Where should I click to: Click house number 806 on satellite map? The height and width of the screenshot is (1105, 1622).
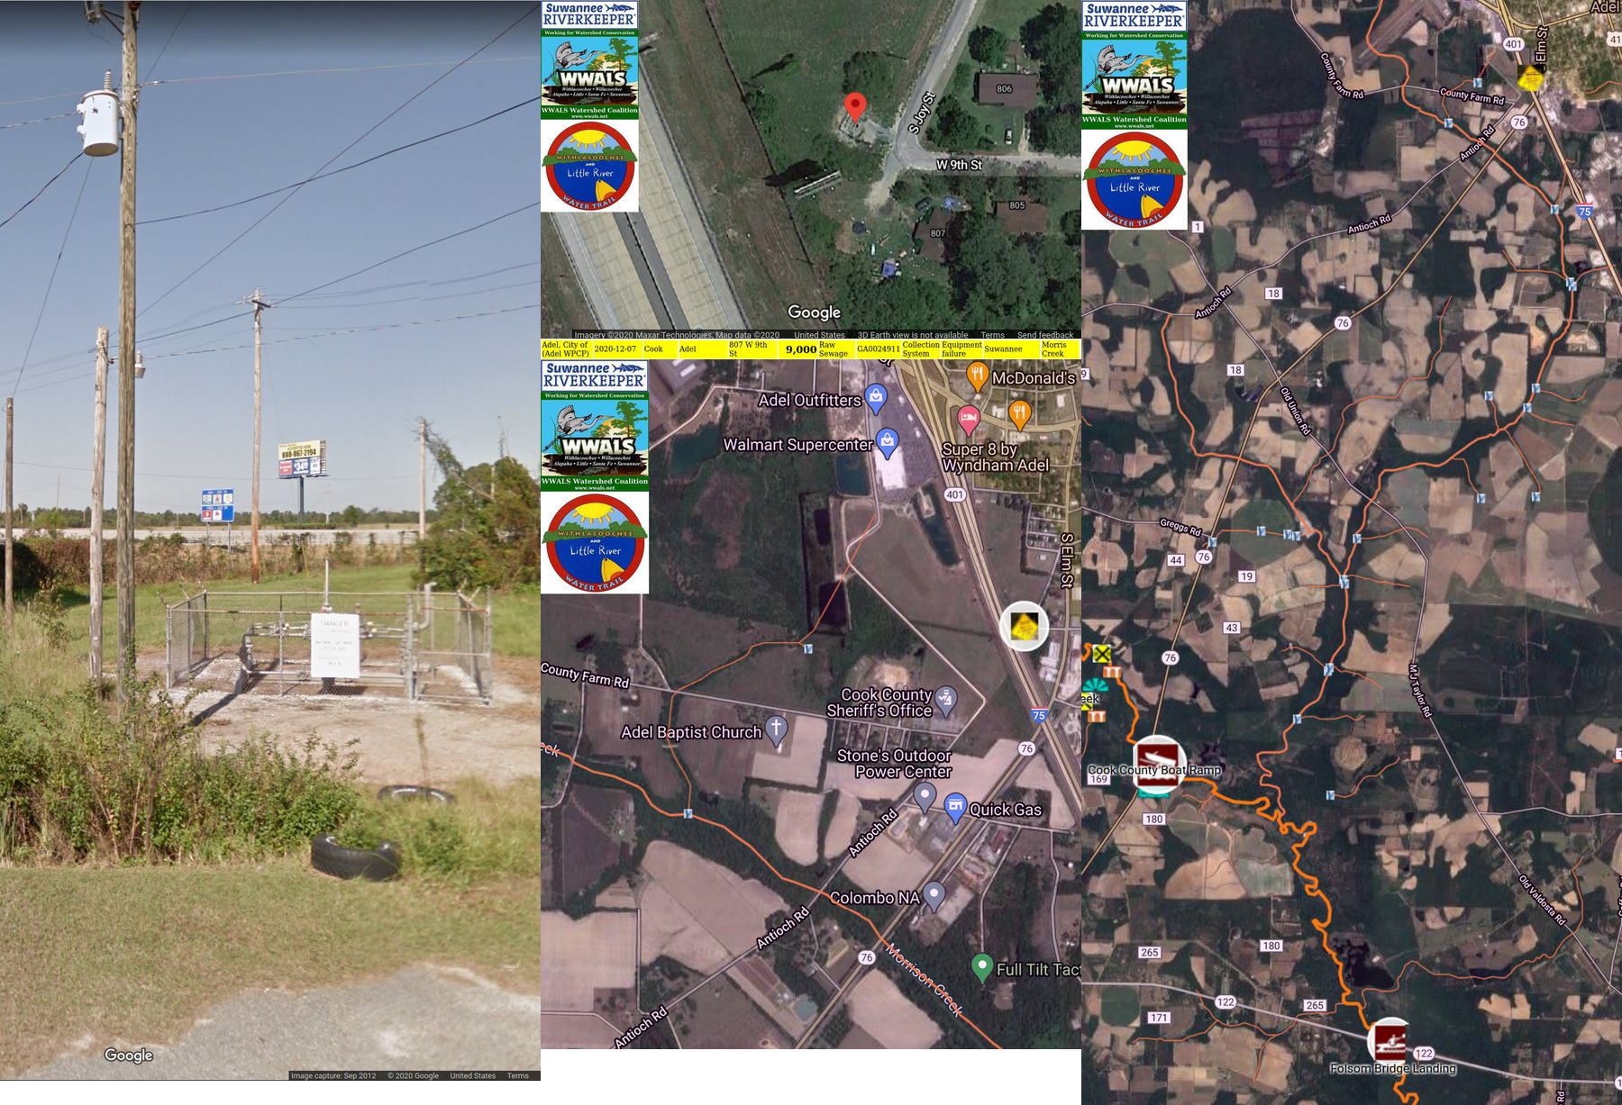pos(1004,89)
